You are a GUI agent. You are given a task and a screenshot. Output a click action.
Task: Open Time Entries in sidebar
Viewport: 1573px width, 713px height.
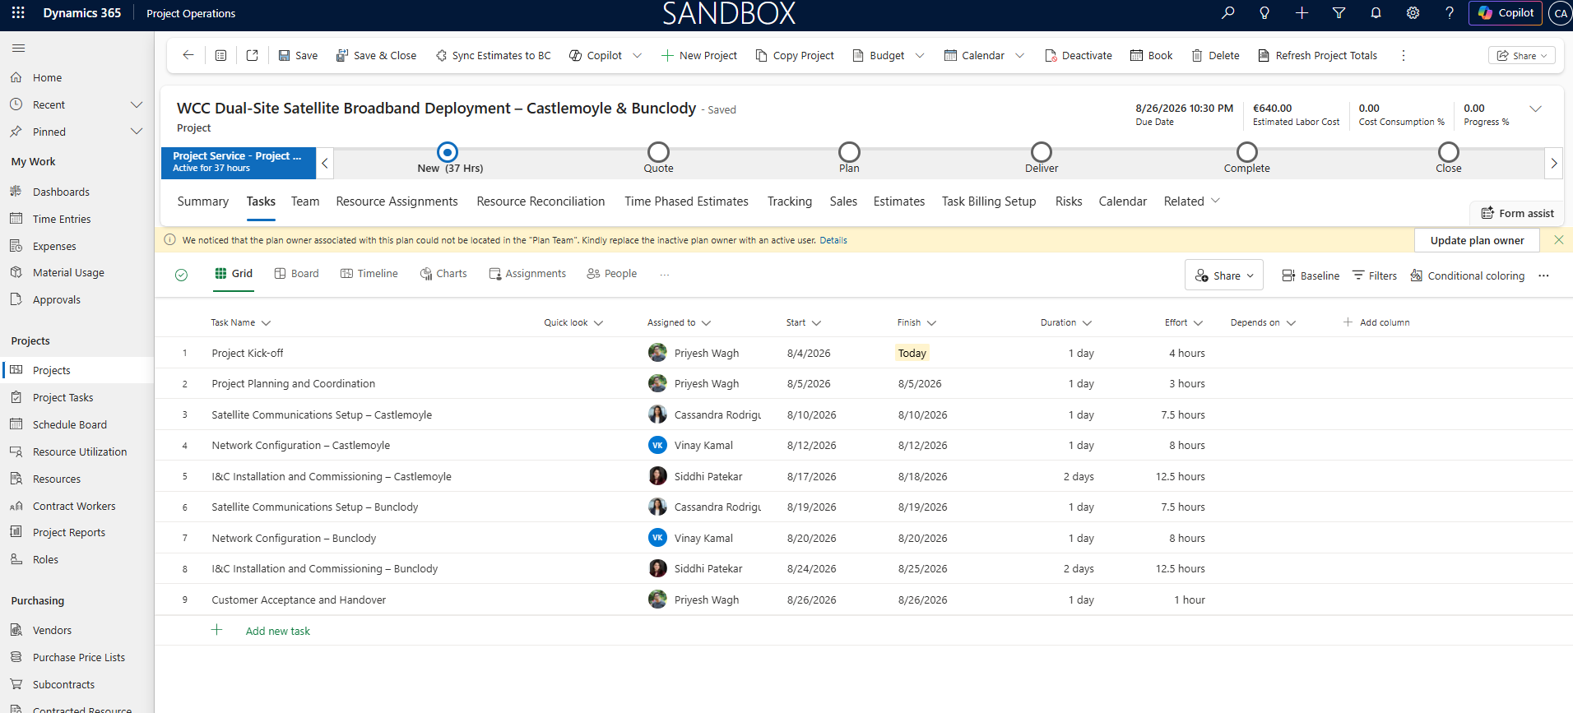click(x=62, y=219)
